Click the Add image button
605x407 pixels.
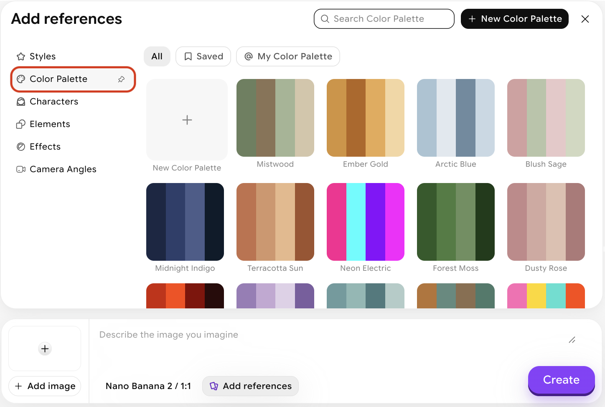(45, 386)
